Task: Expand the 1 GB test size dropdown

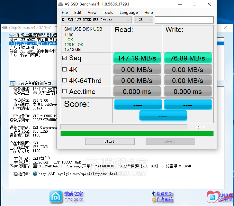Action: pos(150,20)
